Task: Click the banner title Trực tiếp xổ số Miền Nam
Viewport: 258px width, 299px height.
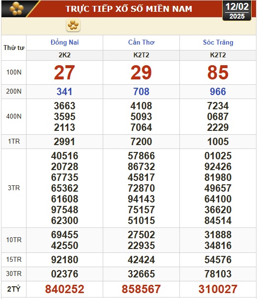Action: pyautogui.click(x=129, y=9)
